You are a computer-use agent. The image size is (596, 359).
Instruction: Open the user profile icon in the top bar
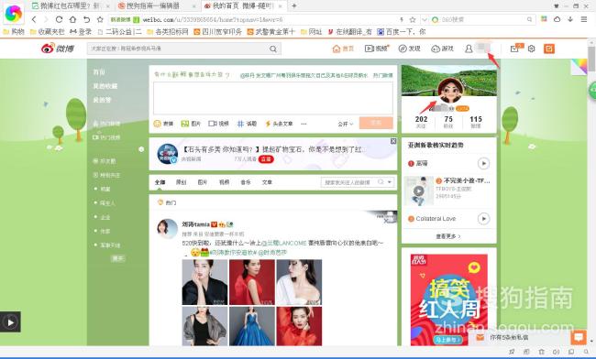click(469, 49)
